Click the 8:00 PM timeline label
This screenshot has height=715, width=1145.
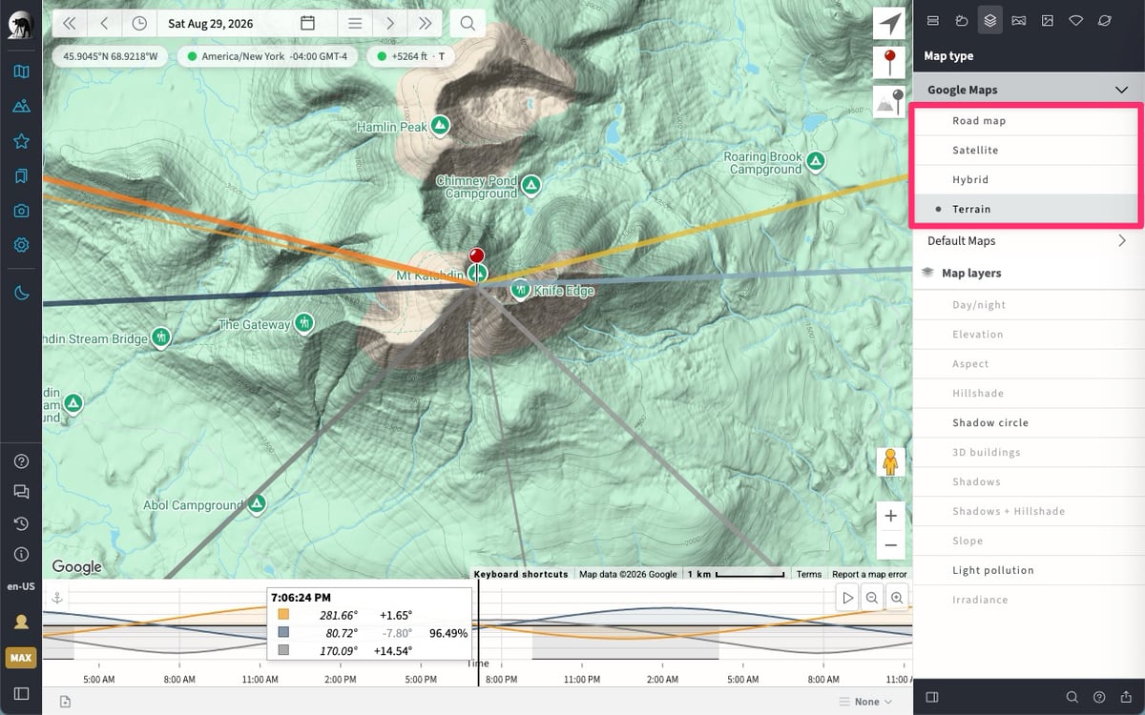(x=503, y=680)
